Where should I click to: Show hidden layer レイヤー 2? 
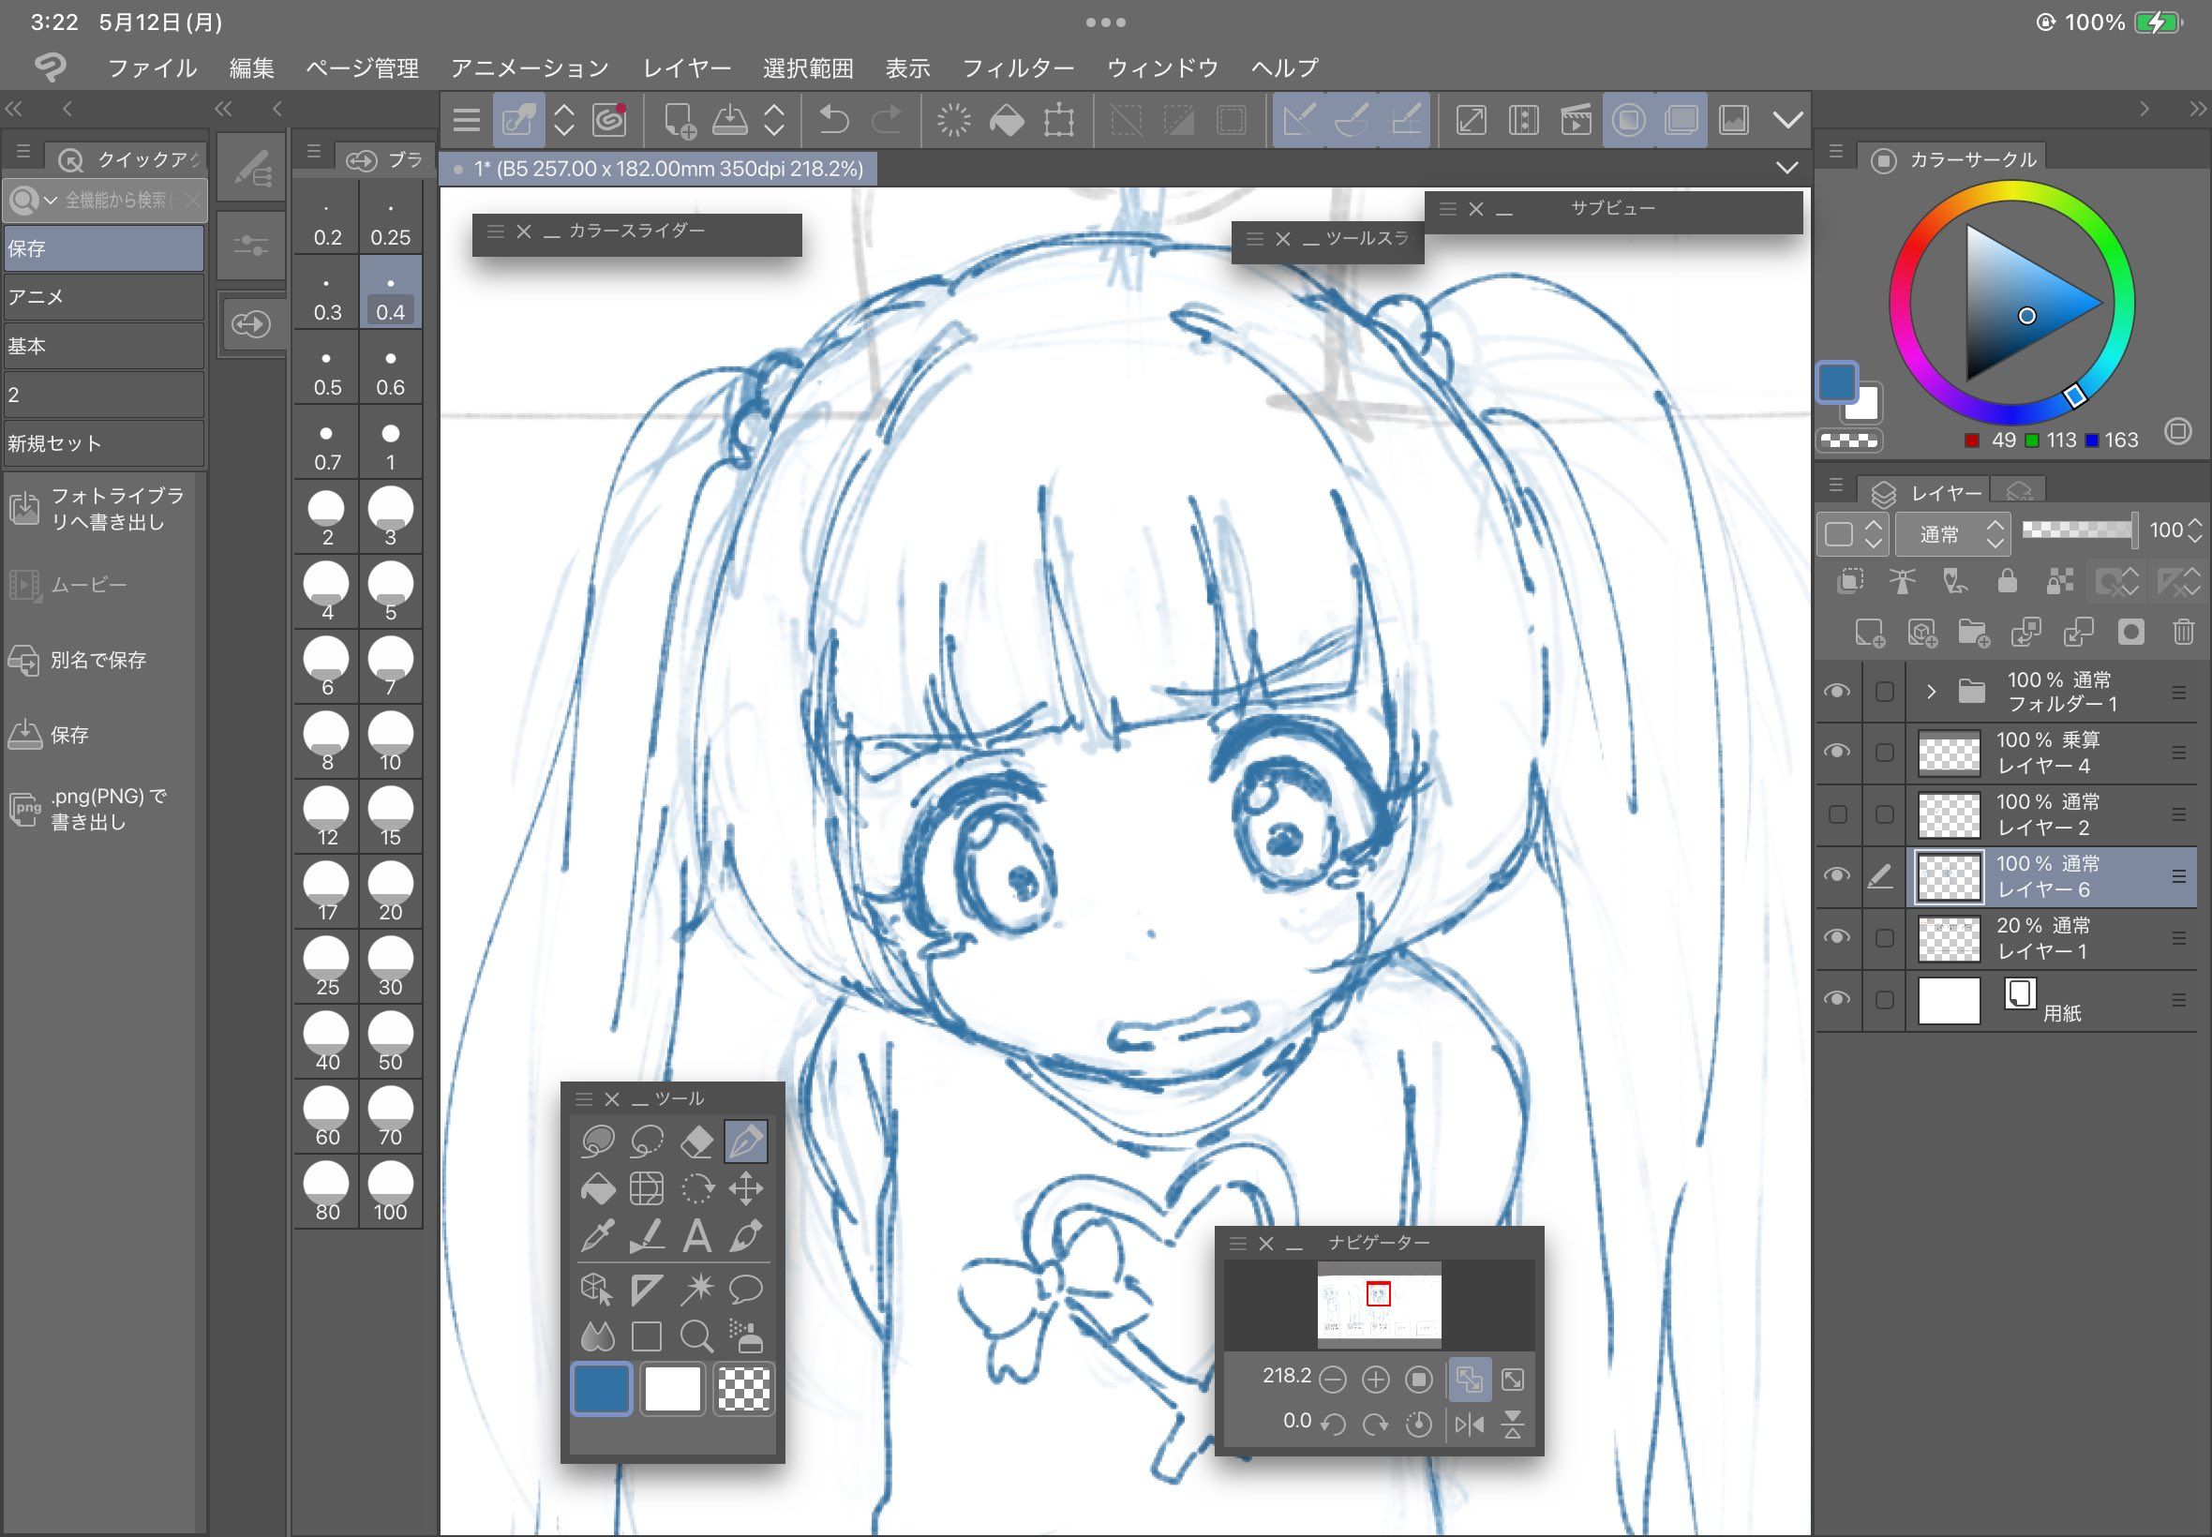pos(1836,814)
